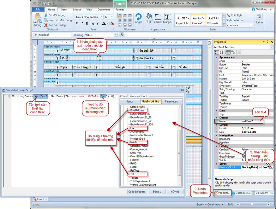Collapse the Script property group
Image resolution: width=276 pixels, height=209 pixels.
(216, 164)
